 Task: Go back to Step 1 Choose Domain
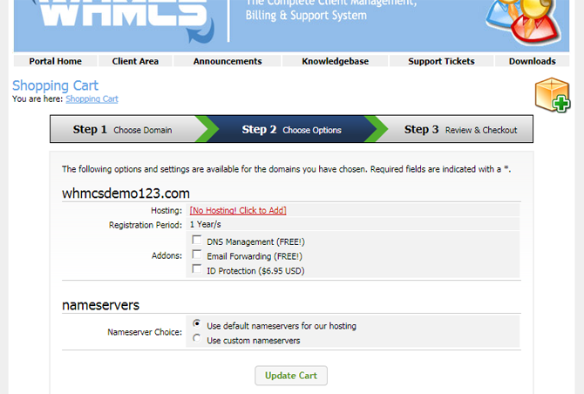pyautogui.click(x=123, y=130)
